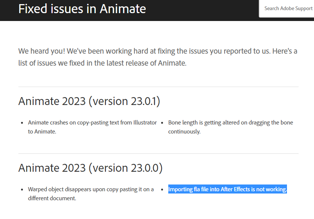Click the white space below the last bullet
The width and height of the screenshot is (314, 219).
point(158,212)
